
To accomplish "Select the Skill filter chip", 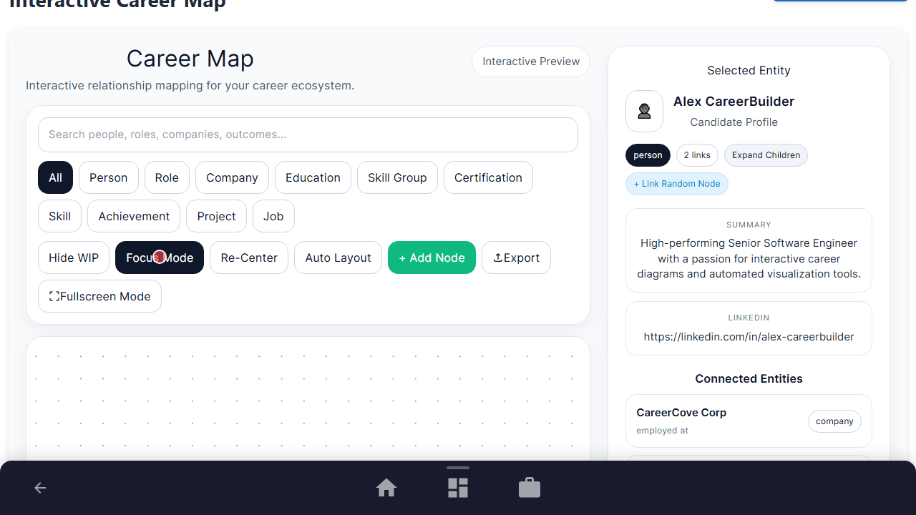I will click(59, 216).
